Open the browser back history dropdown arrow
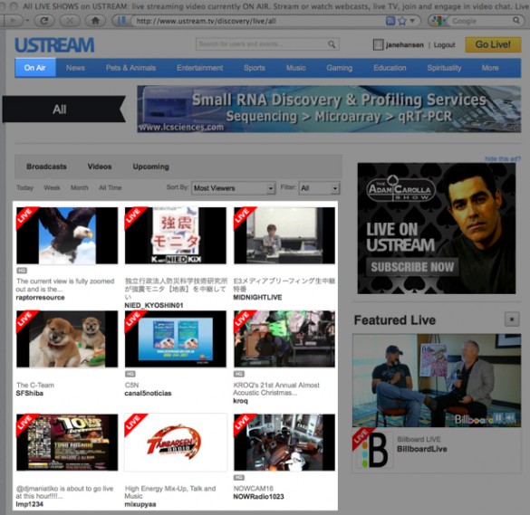 click(27, 21)
